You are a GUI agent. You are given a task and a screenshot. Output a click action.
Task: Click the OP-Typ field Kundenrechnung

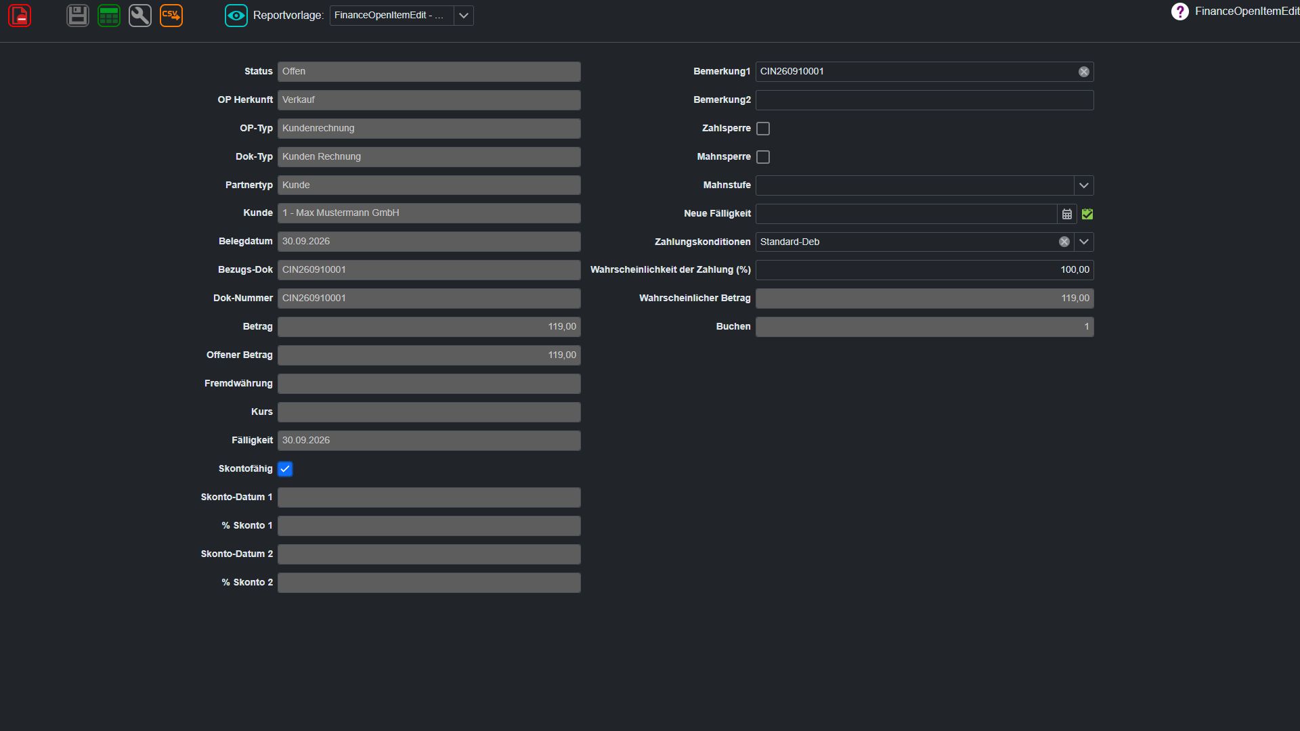click(x=429, y=129)
